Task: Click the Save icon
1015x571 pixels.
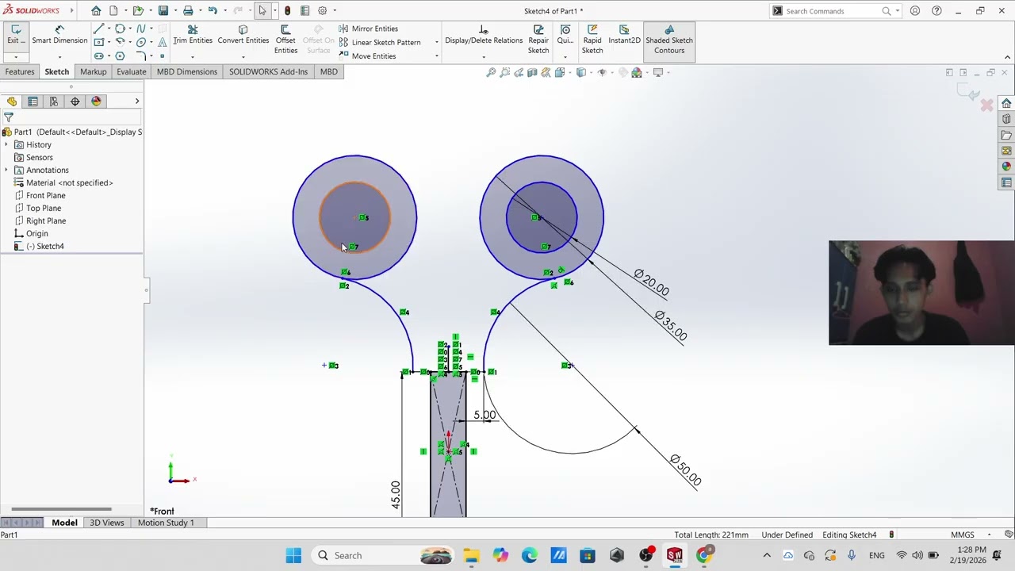Action: pyautogui.click(x=163, y=10)
